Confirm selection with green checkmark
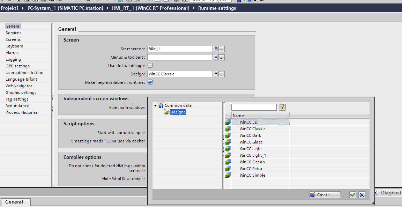This screenshot has width=402, height=207. pyautogui.click(x=353, y=195)
